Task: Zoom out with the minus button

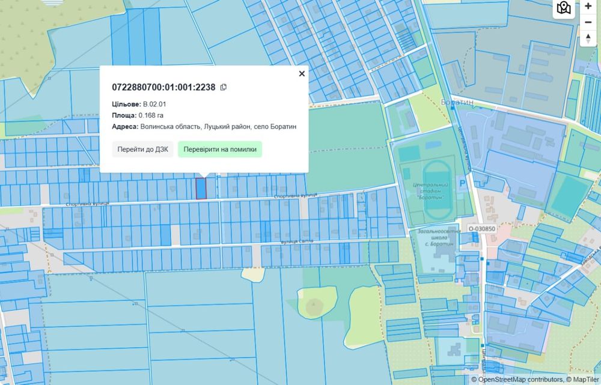Action: point(588,22)
